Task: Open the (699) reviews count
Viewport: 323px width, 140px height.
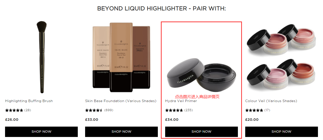Action: [109, 110]
